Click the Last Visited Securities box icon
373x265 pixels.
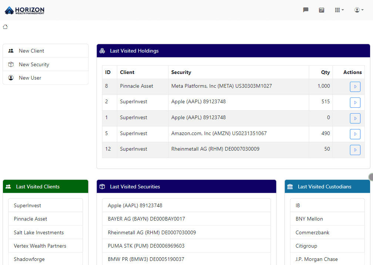coord(102,187)
